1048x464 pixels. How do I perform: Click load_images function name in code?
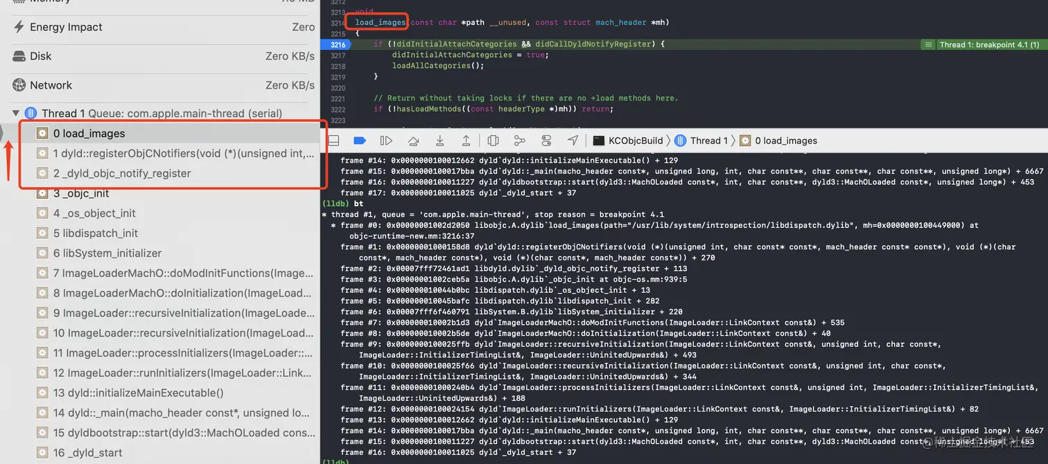[x=380, y=23]
